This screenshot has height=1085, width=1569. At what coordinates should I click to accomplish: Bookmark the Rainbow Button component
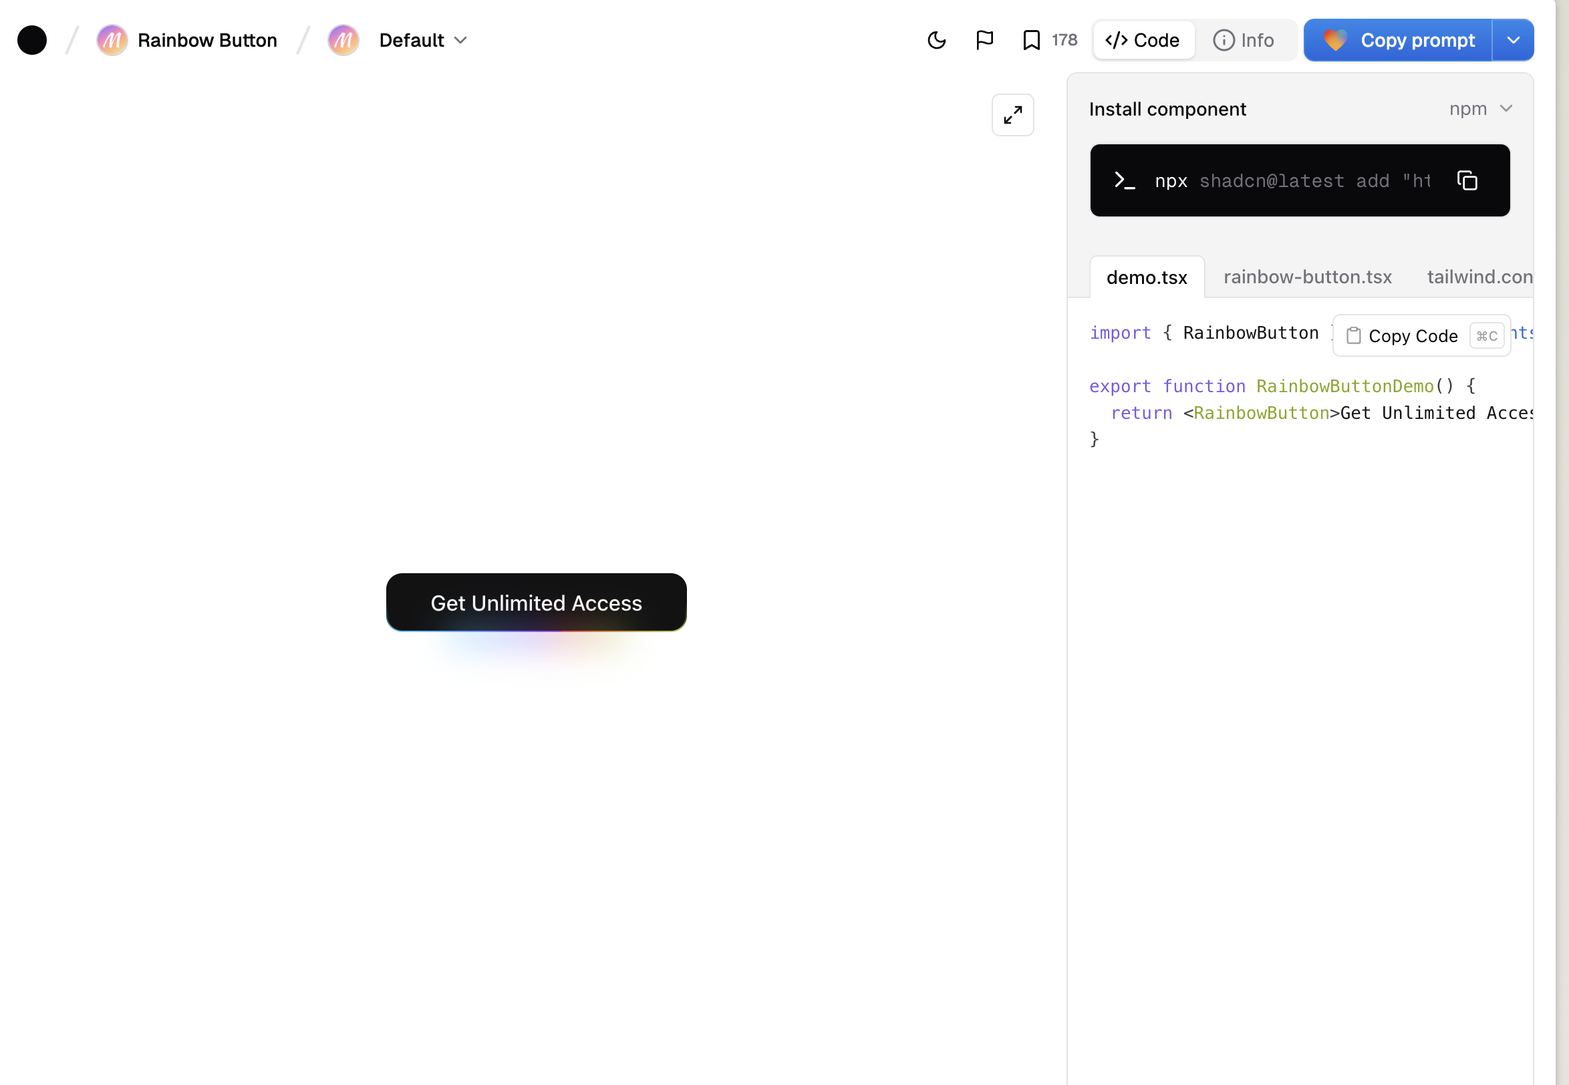pyautogui.click(x=1029, y=40)
